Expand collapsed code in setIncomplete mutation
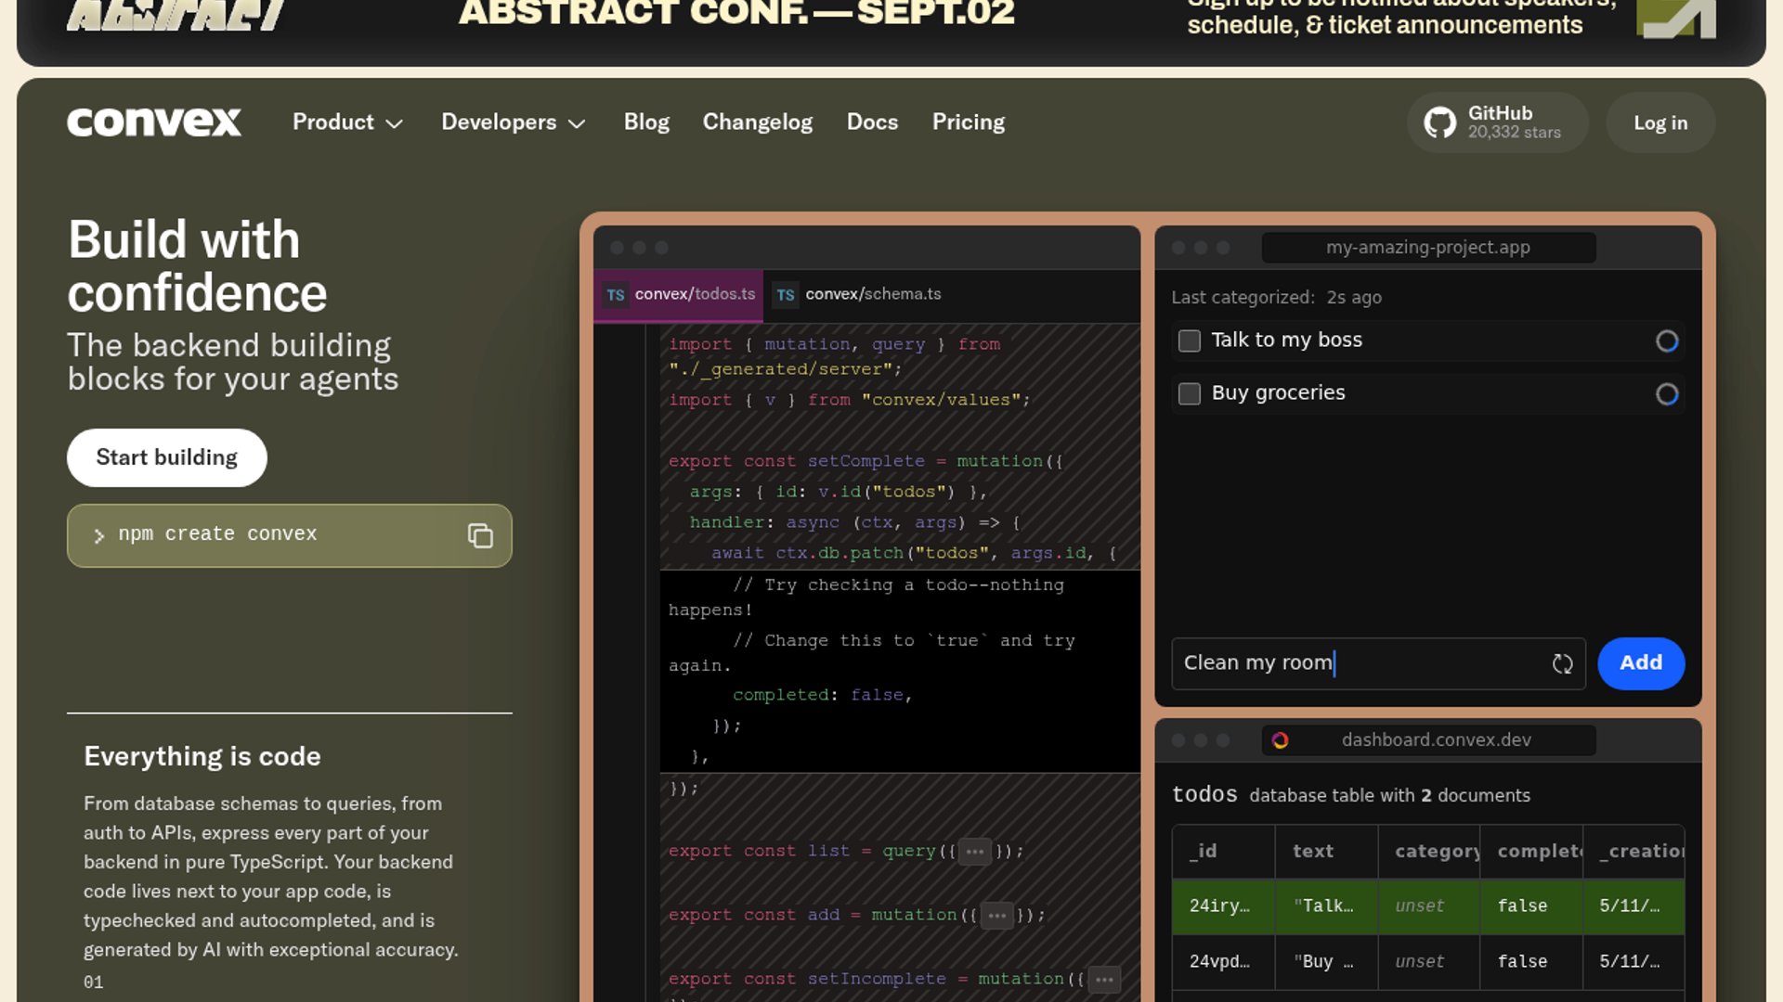The height and width of the screenshot is (1002, 1783). tap(1104, 979)
